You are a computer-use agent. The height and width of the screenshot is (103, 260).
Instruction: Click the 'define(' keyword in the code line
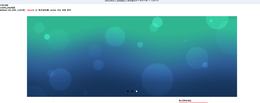click(3, 10)
